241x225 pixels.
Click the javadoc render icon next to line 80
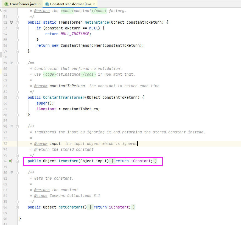11,172
